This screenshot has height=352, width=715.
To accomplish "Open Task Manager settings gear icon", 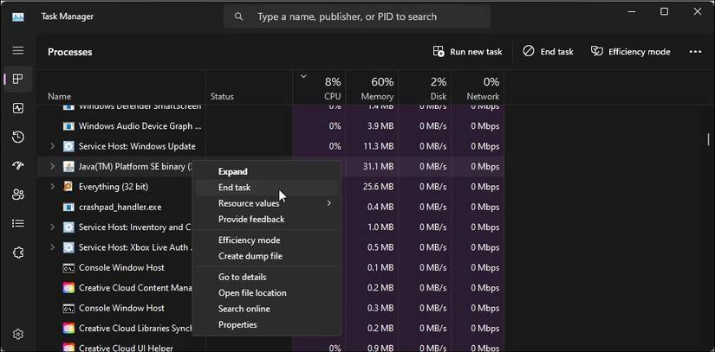I will (18, 334).
